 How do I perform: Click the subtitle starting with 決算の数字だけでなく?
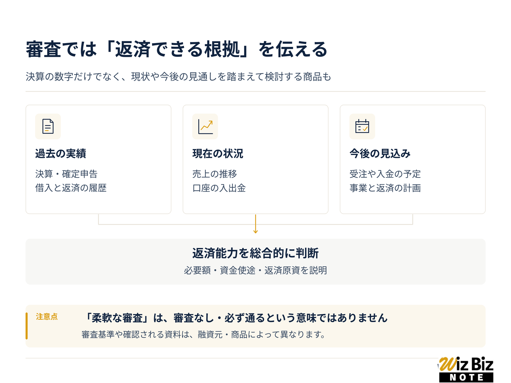(179, 77)
